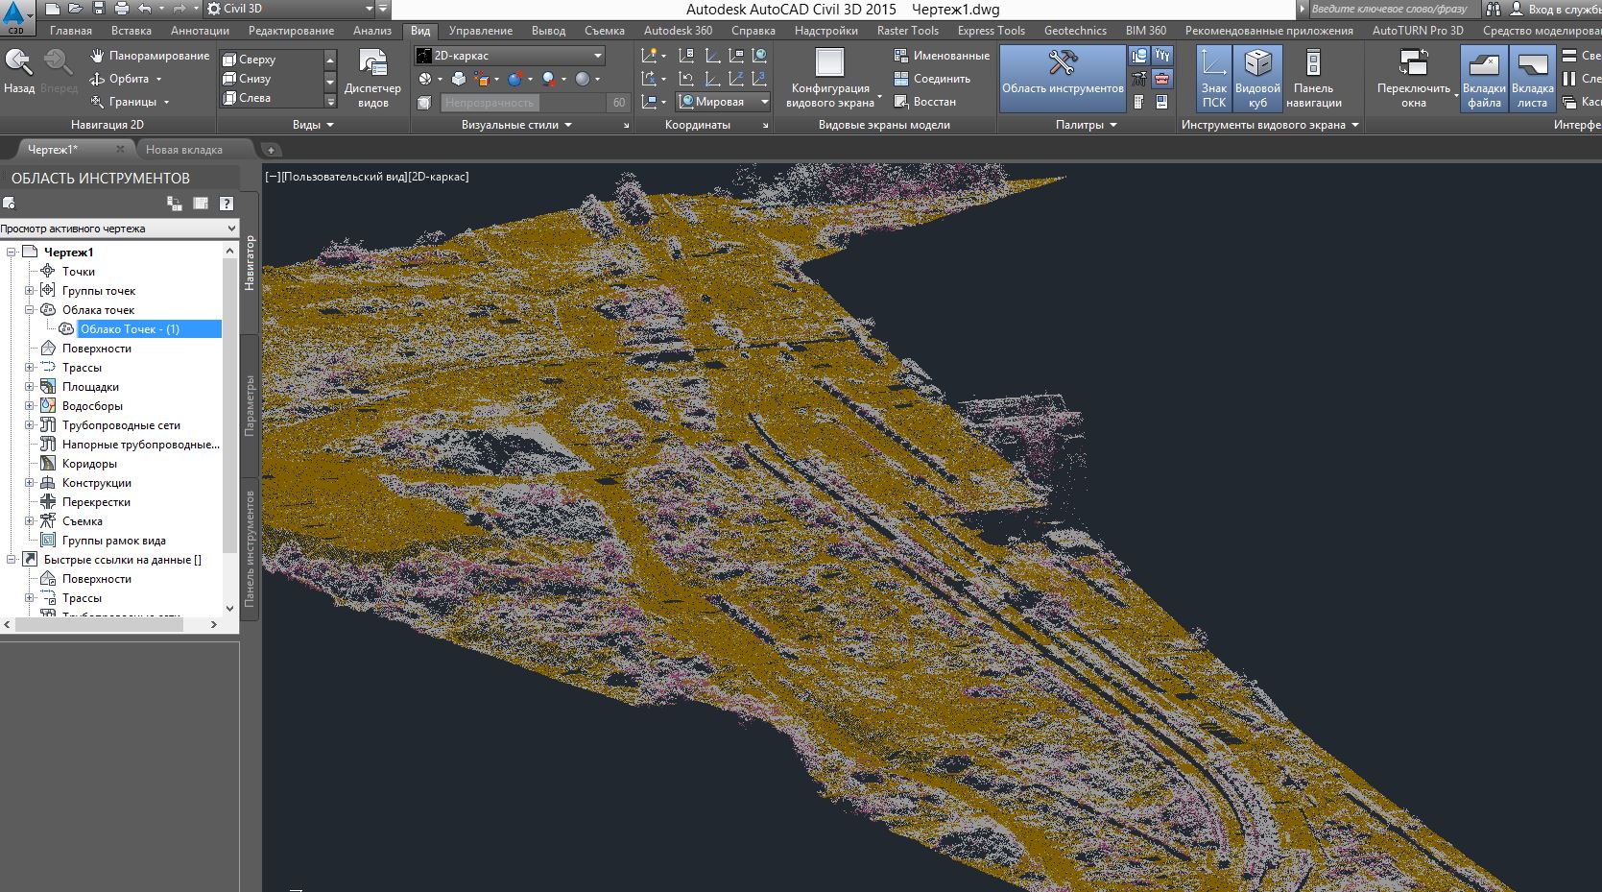Click the Переключить окна button

pos(1414,79)
